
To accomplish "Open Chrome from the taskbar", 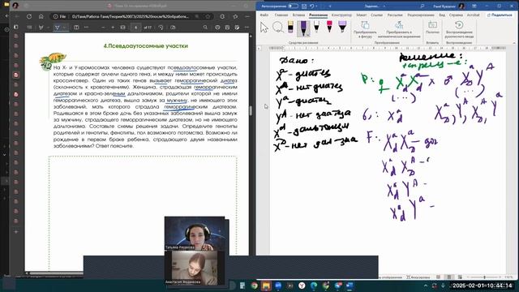I will 254,286.
